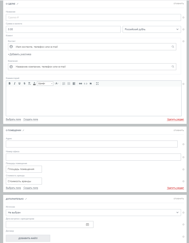Insert numbered list in comment editor
189x243 pixels.
[64, 84]
